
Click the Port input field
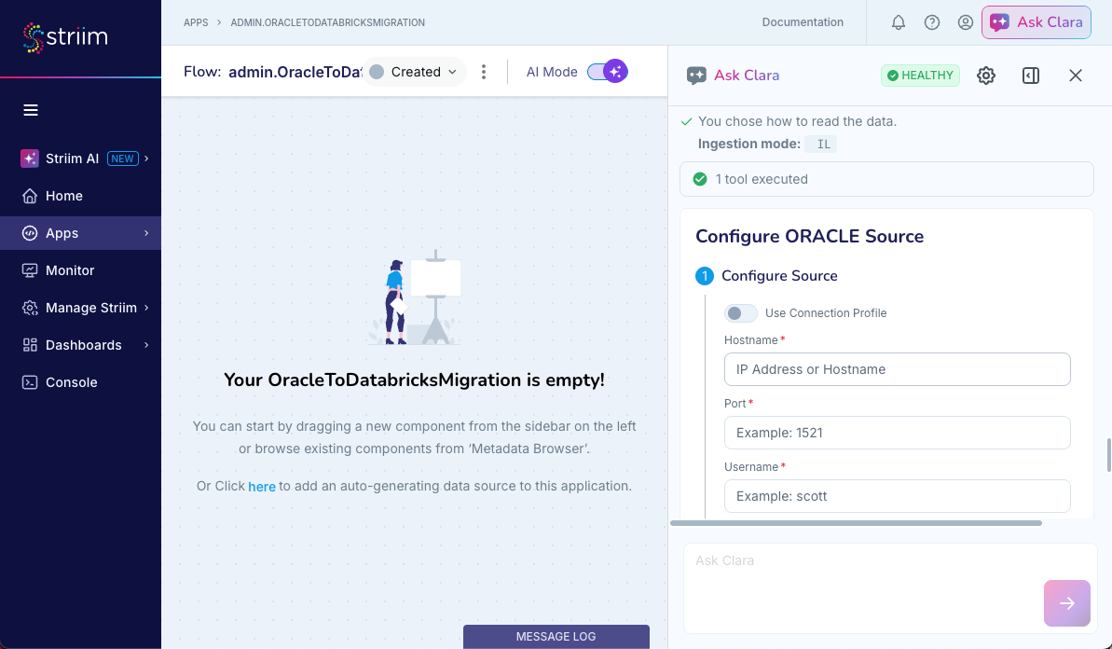[897, 433]
